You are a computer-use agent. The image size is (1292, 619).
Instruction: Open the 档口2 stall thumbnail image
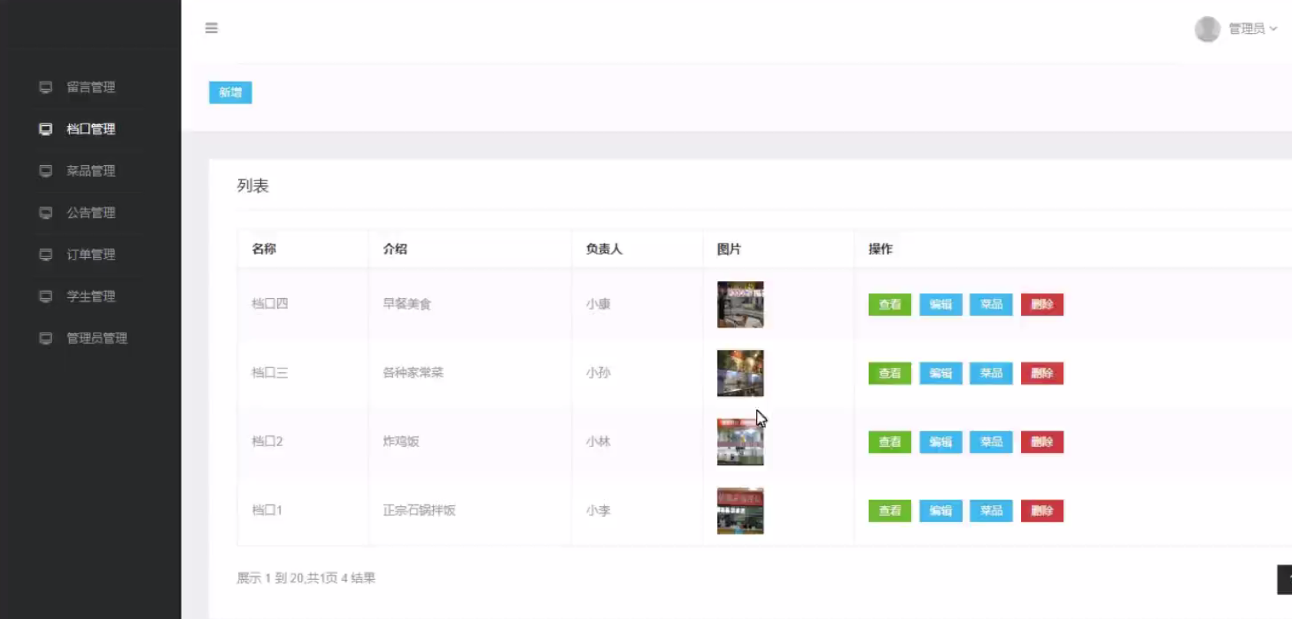[740, 442]
